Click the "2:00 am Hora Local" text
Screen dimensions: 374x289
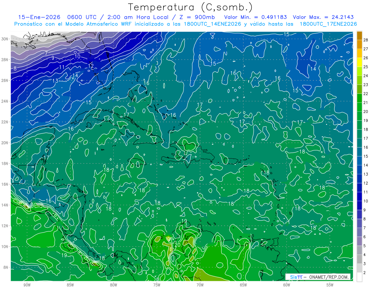[138, 17]
